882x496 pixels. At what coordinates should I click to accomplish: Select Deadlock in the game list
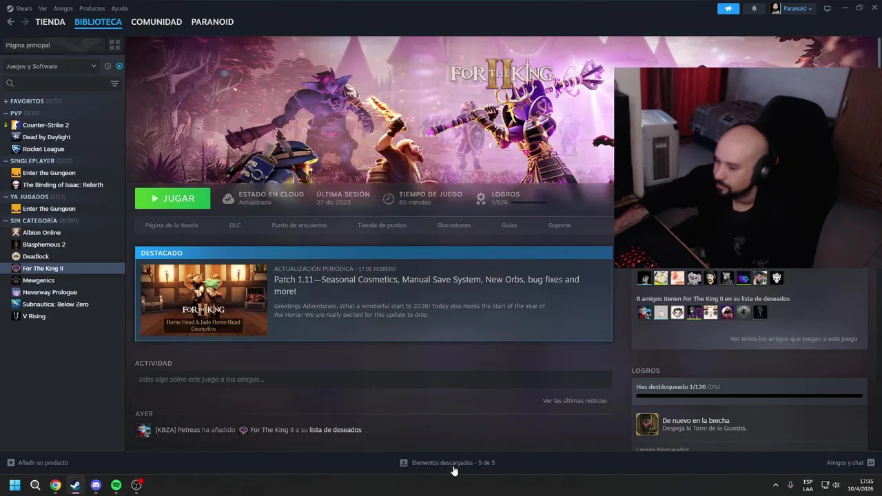[x=36, y=256]
